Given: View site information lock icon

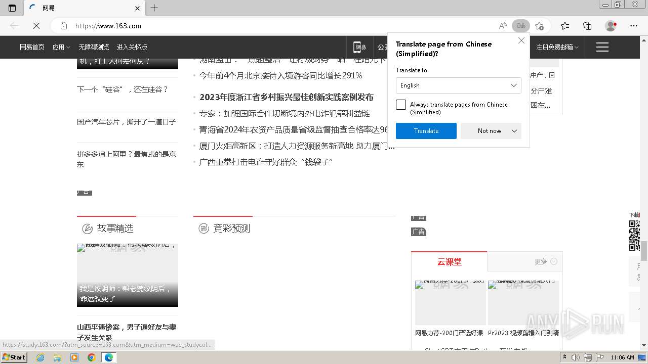Looking at the screenshot, I should pos(64,26).
